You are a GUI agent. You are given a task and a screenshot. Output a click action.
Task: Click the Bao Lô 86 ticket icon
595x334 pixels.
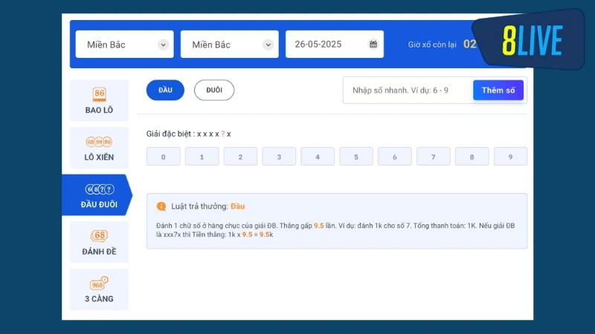(x=99, y=94)
